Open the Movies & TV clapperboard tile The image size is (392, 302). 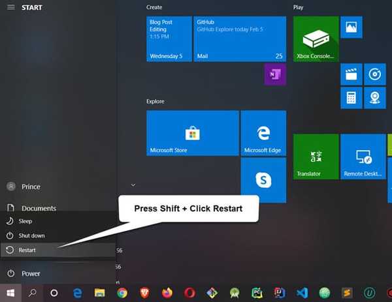tap(351, 74)
